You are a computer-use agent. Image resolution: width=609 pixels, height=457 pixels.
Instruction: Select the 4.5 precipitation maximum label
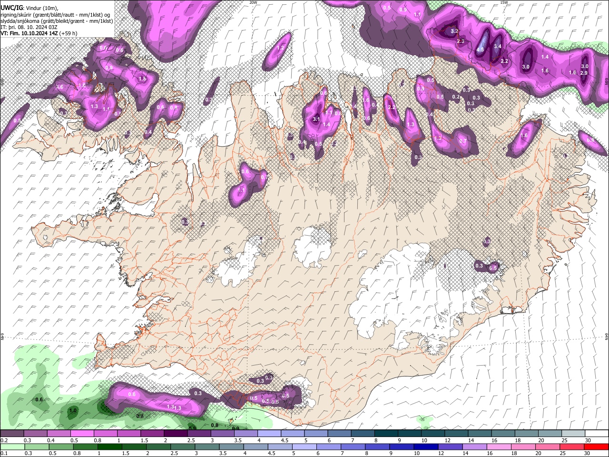coord(480,50)
